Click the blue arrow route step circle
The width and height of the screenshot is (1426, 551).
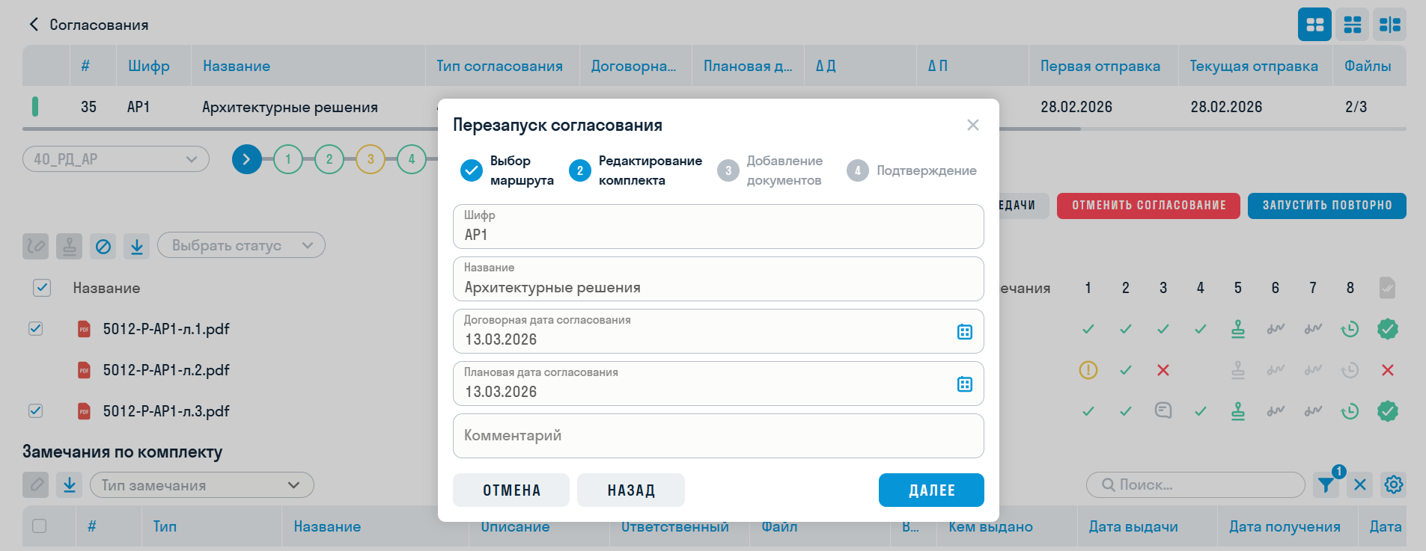tap(247, 159)
